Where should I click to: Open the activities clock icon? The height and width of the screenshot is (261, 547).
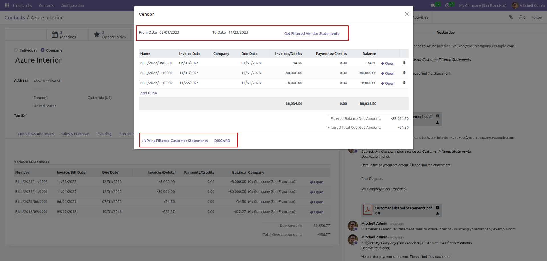click(x=447, y=5)
